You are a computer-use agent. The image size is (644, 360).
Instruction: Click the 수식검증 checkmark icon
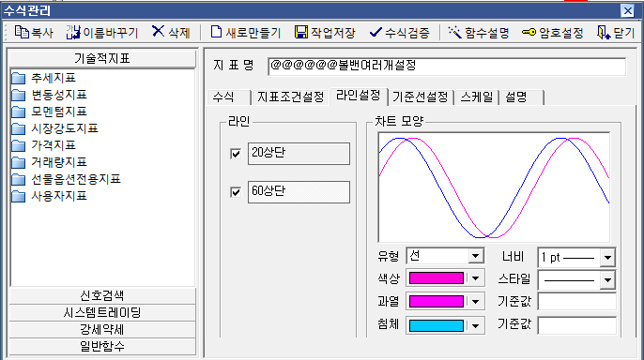click(376, 32)
